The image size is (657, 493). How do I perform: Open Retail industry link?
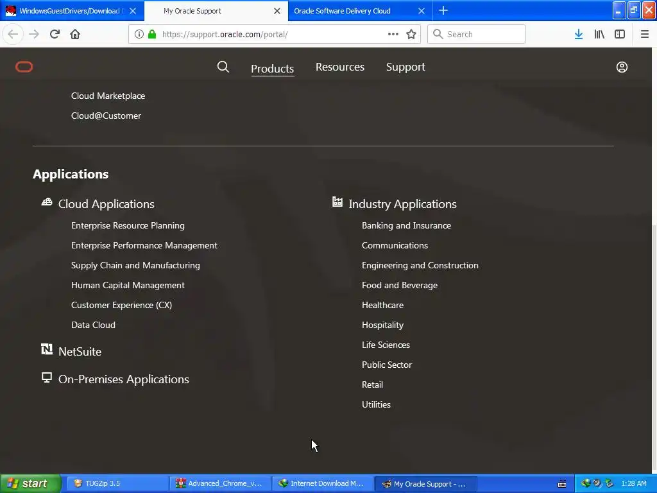tap(372, 385)
